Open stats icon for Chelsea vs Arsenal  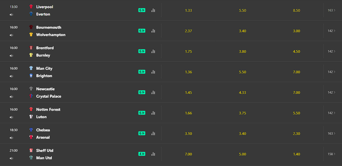pyautogui.click(x=153, y=133)
